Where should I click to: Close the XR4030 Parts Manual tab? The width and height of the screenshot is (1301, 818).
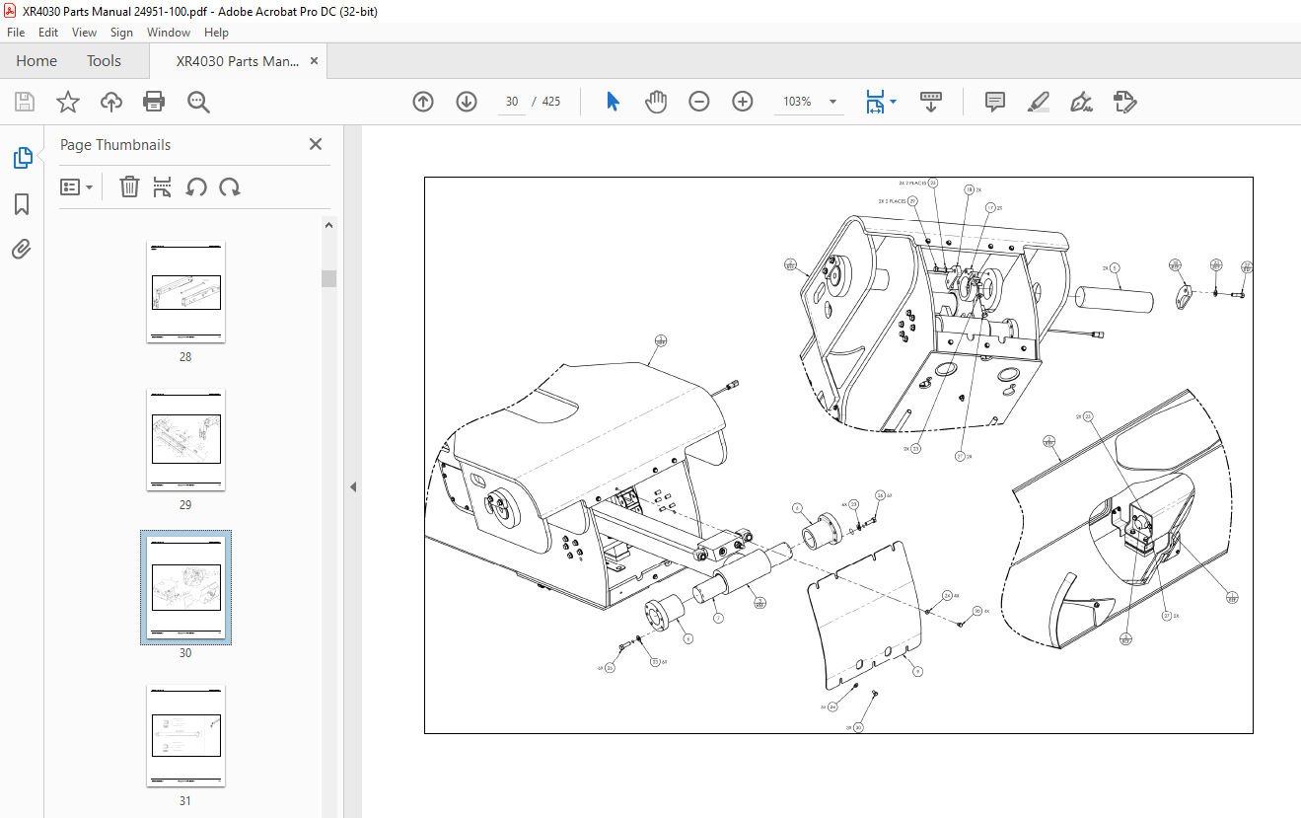point(314,61)
